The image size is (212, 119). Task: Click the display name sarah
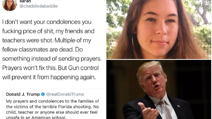coord(25,1)
